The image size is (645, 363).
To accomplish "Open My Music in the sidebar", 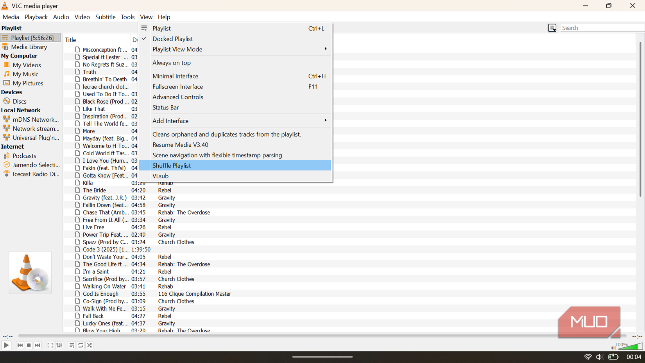I will tap(25, 74).
